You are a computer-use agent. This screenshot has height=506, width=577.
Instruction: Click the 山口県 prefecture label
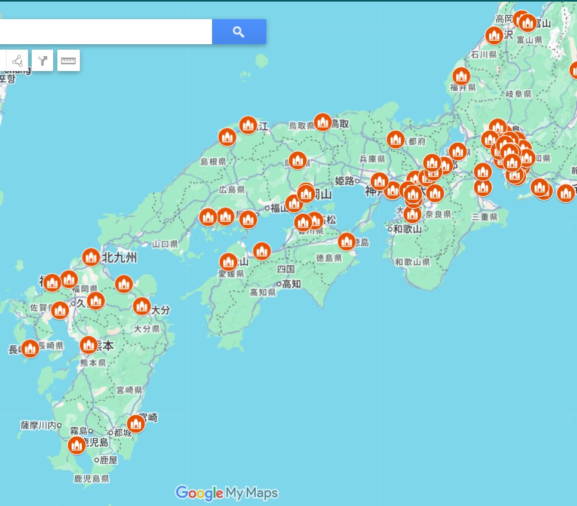(x=165, y=244)
